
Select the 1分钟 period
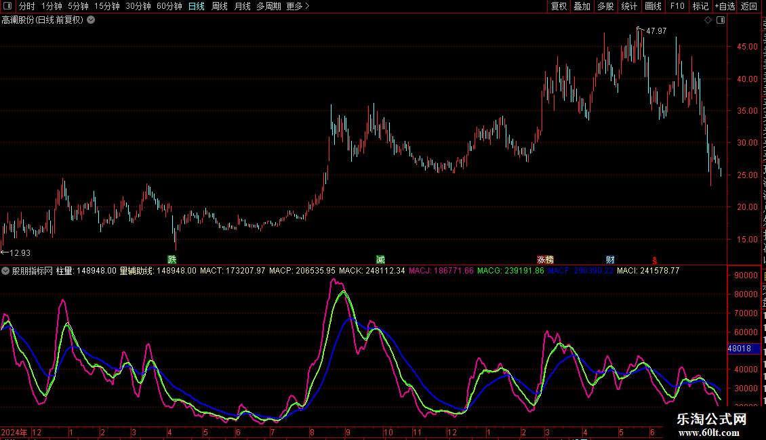coord(52,6)
